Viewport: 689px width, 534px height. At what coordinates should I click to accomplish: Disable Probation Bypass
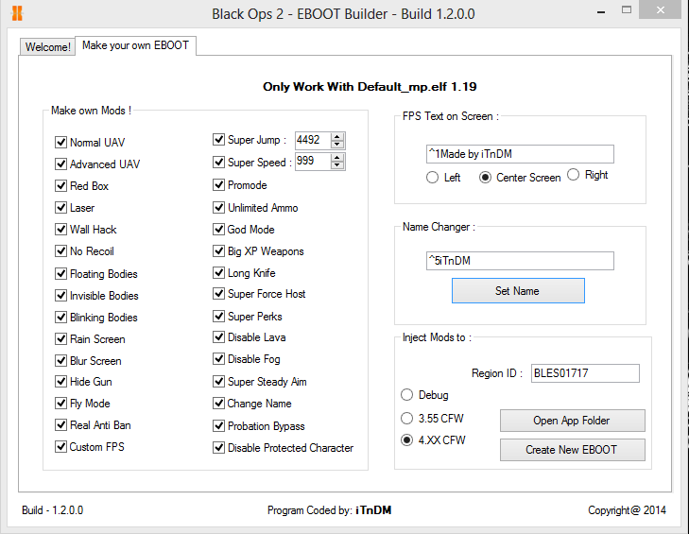(218, 426)
